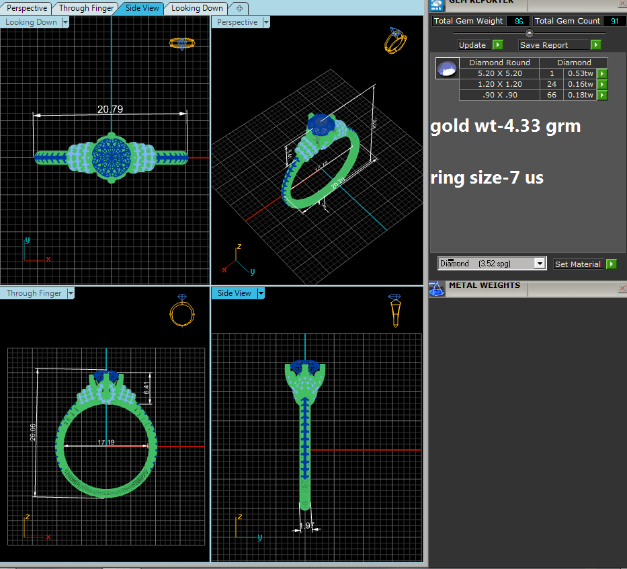Add a new viewport tab with plus
The height and width of the screenshot is (569, 627).
pyautogui.click(x=239, y=8)
